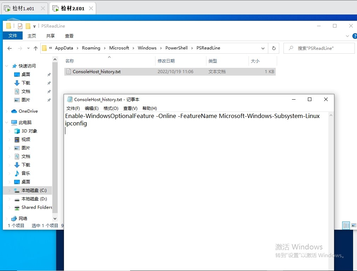
Task: Select the ConsoleHost_history.txt file
Action: 96,72
